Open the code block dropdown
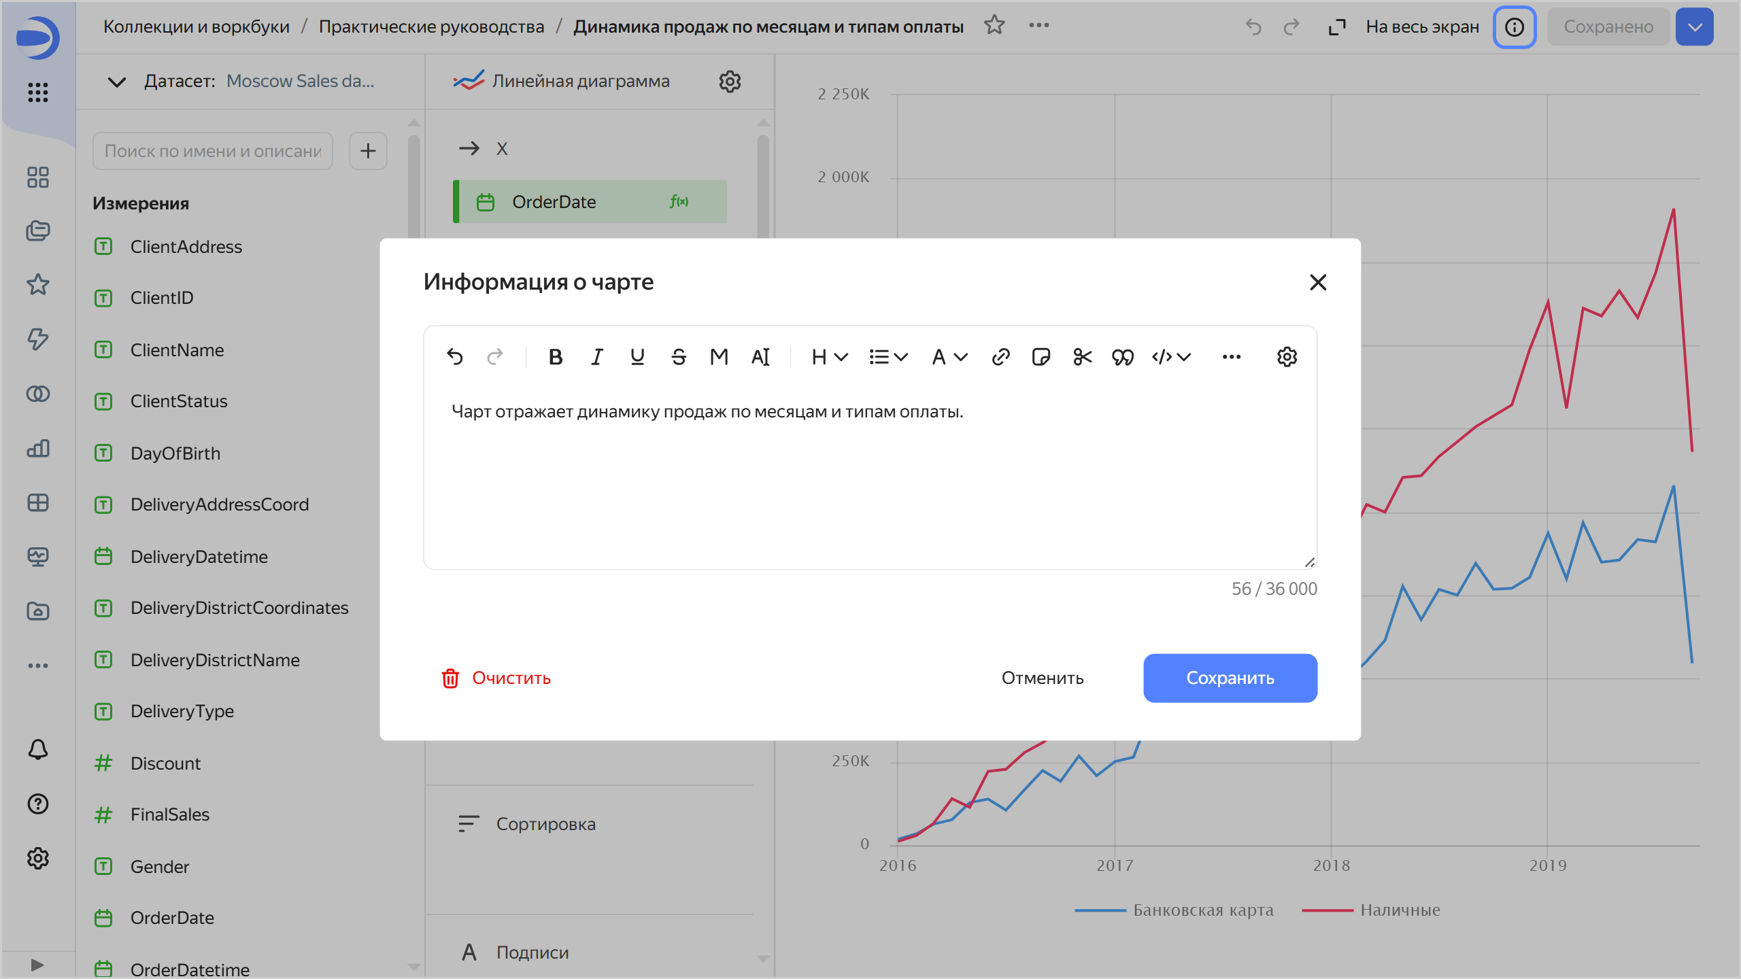This screenshot has height=979, width=1741. (1171, 357)
